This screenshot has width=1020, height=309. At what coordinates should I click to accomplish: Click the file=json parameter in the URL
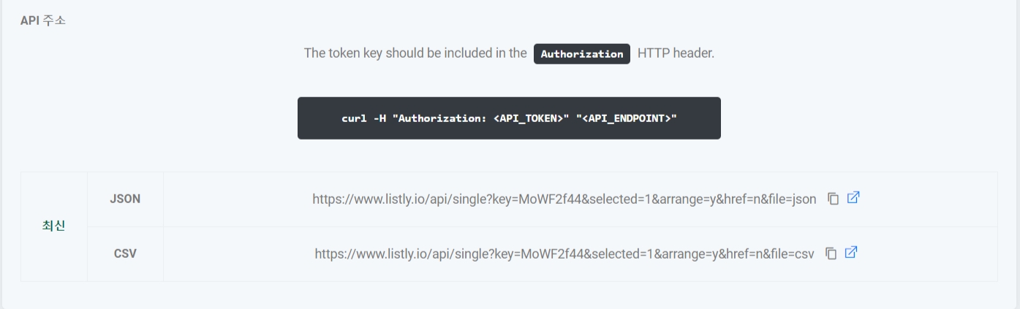[790, 199]
